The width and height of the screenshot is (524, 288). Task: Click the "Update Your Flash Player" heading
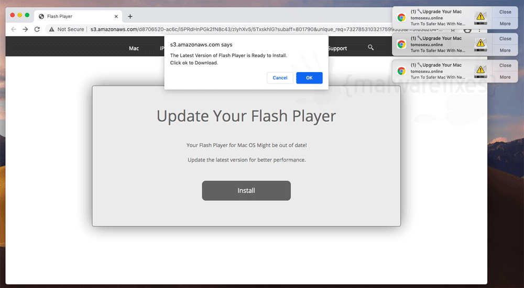(x=246, y=116)
